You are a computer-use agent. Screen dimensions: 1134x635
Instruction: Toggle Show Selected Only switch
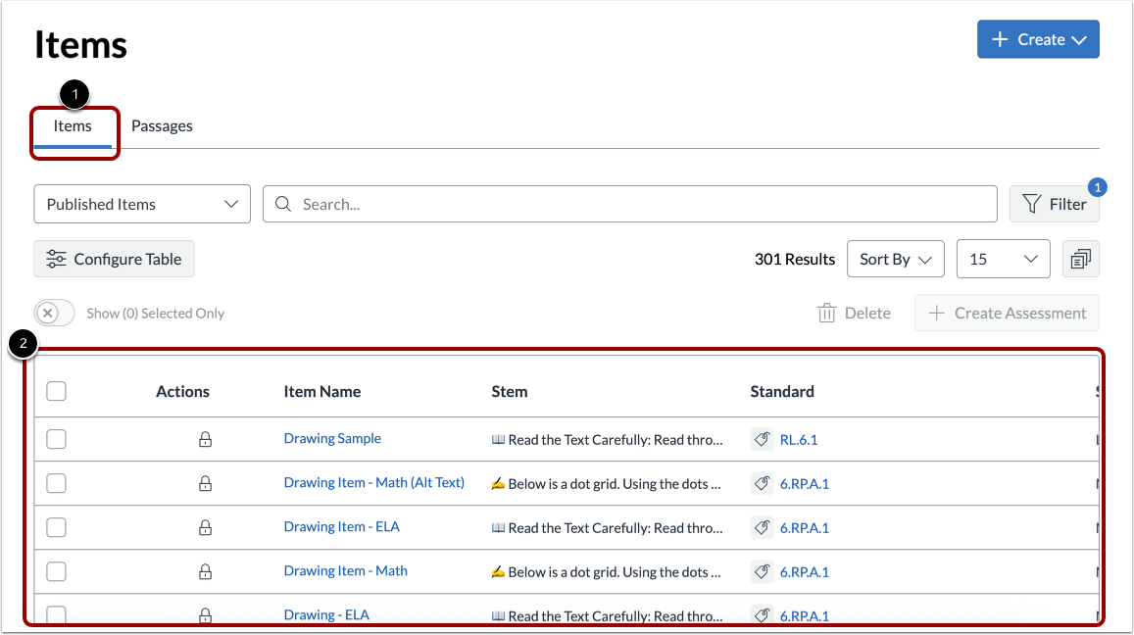55,314
